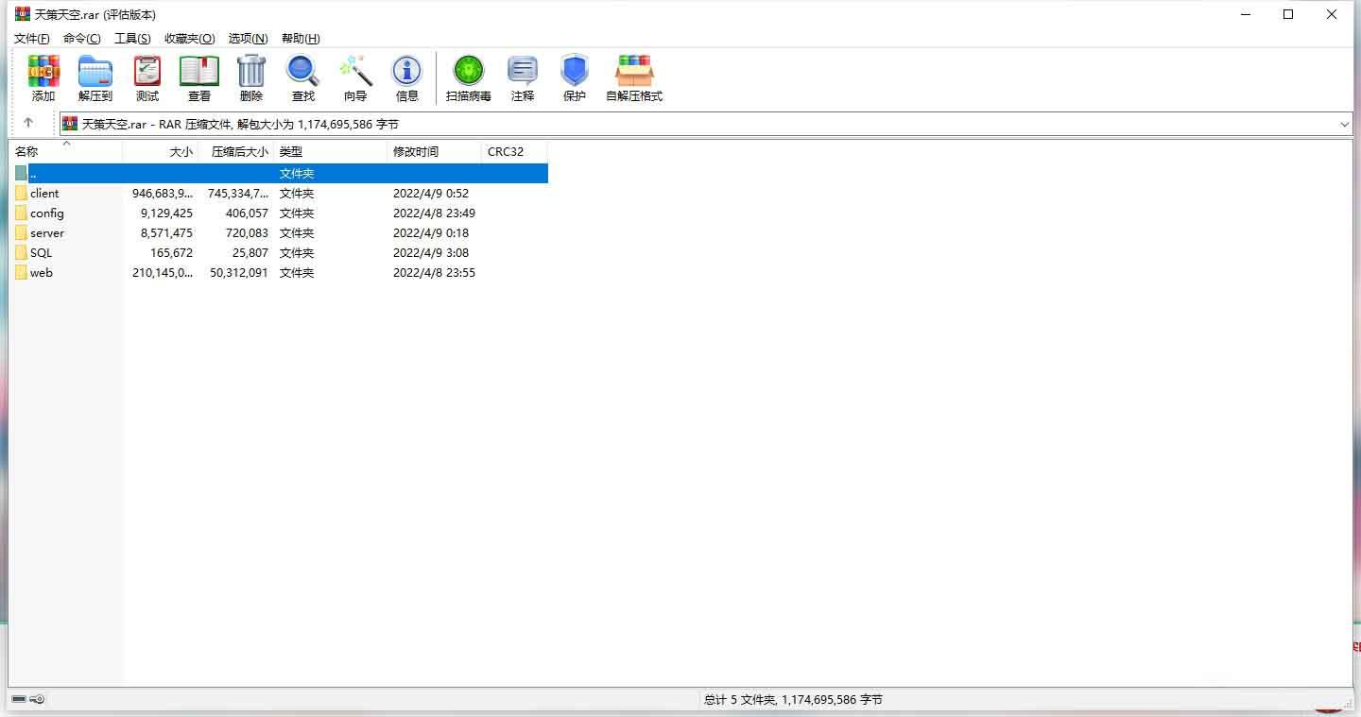Select the "client" folder name
Viewport: 1361px width, 717px height.
coord(44,193)
